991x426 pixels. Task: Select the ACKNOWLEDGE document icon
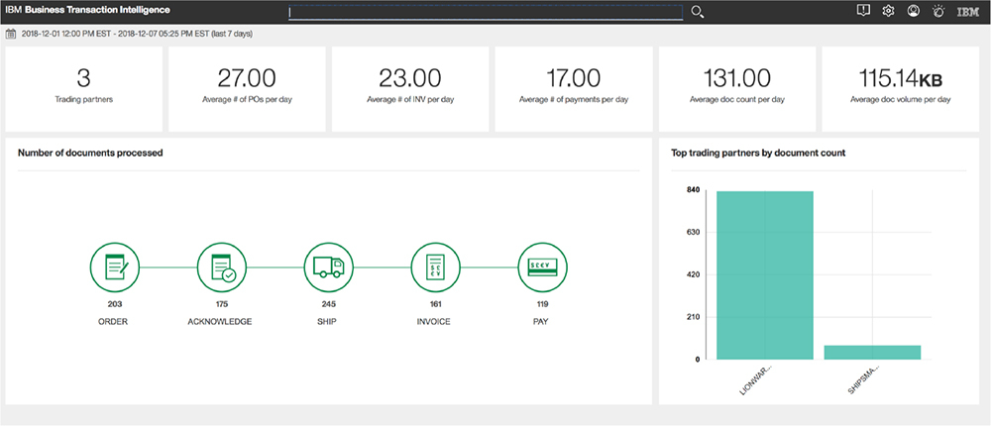click(222, 267)
